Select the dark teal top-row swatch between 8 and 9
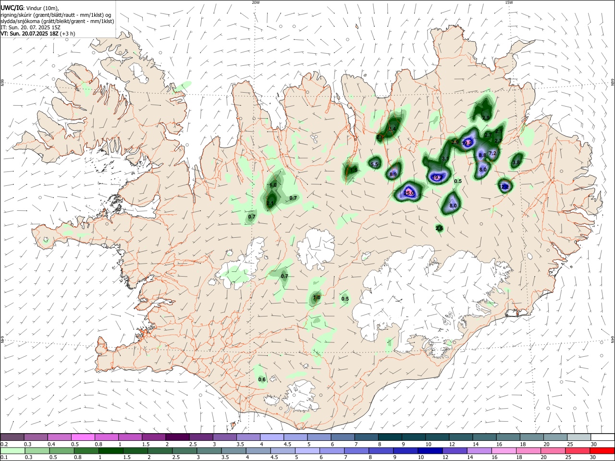The image size is (615, 461). coord(390,437)
